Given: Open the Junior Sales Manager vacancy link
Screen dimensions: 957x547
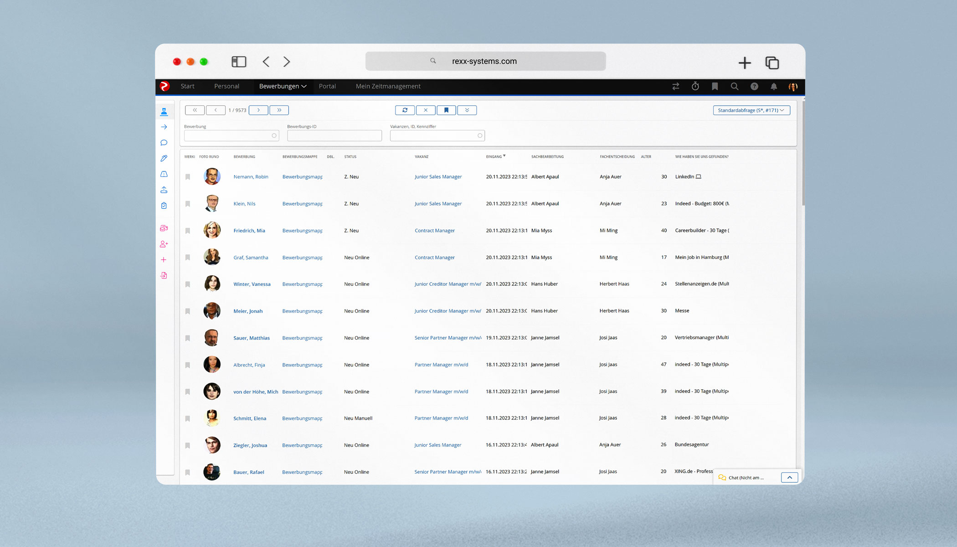Looking at the screenshot, I should tap(437, 176).
